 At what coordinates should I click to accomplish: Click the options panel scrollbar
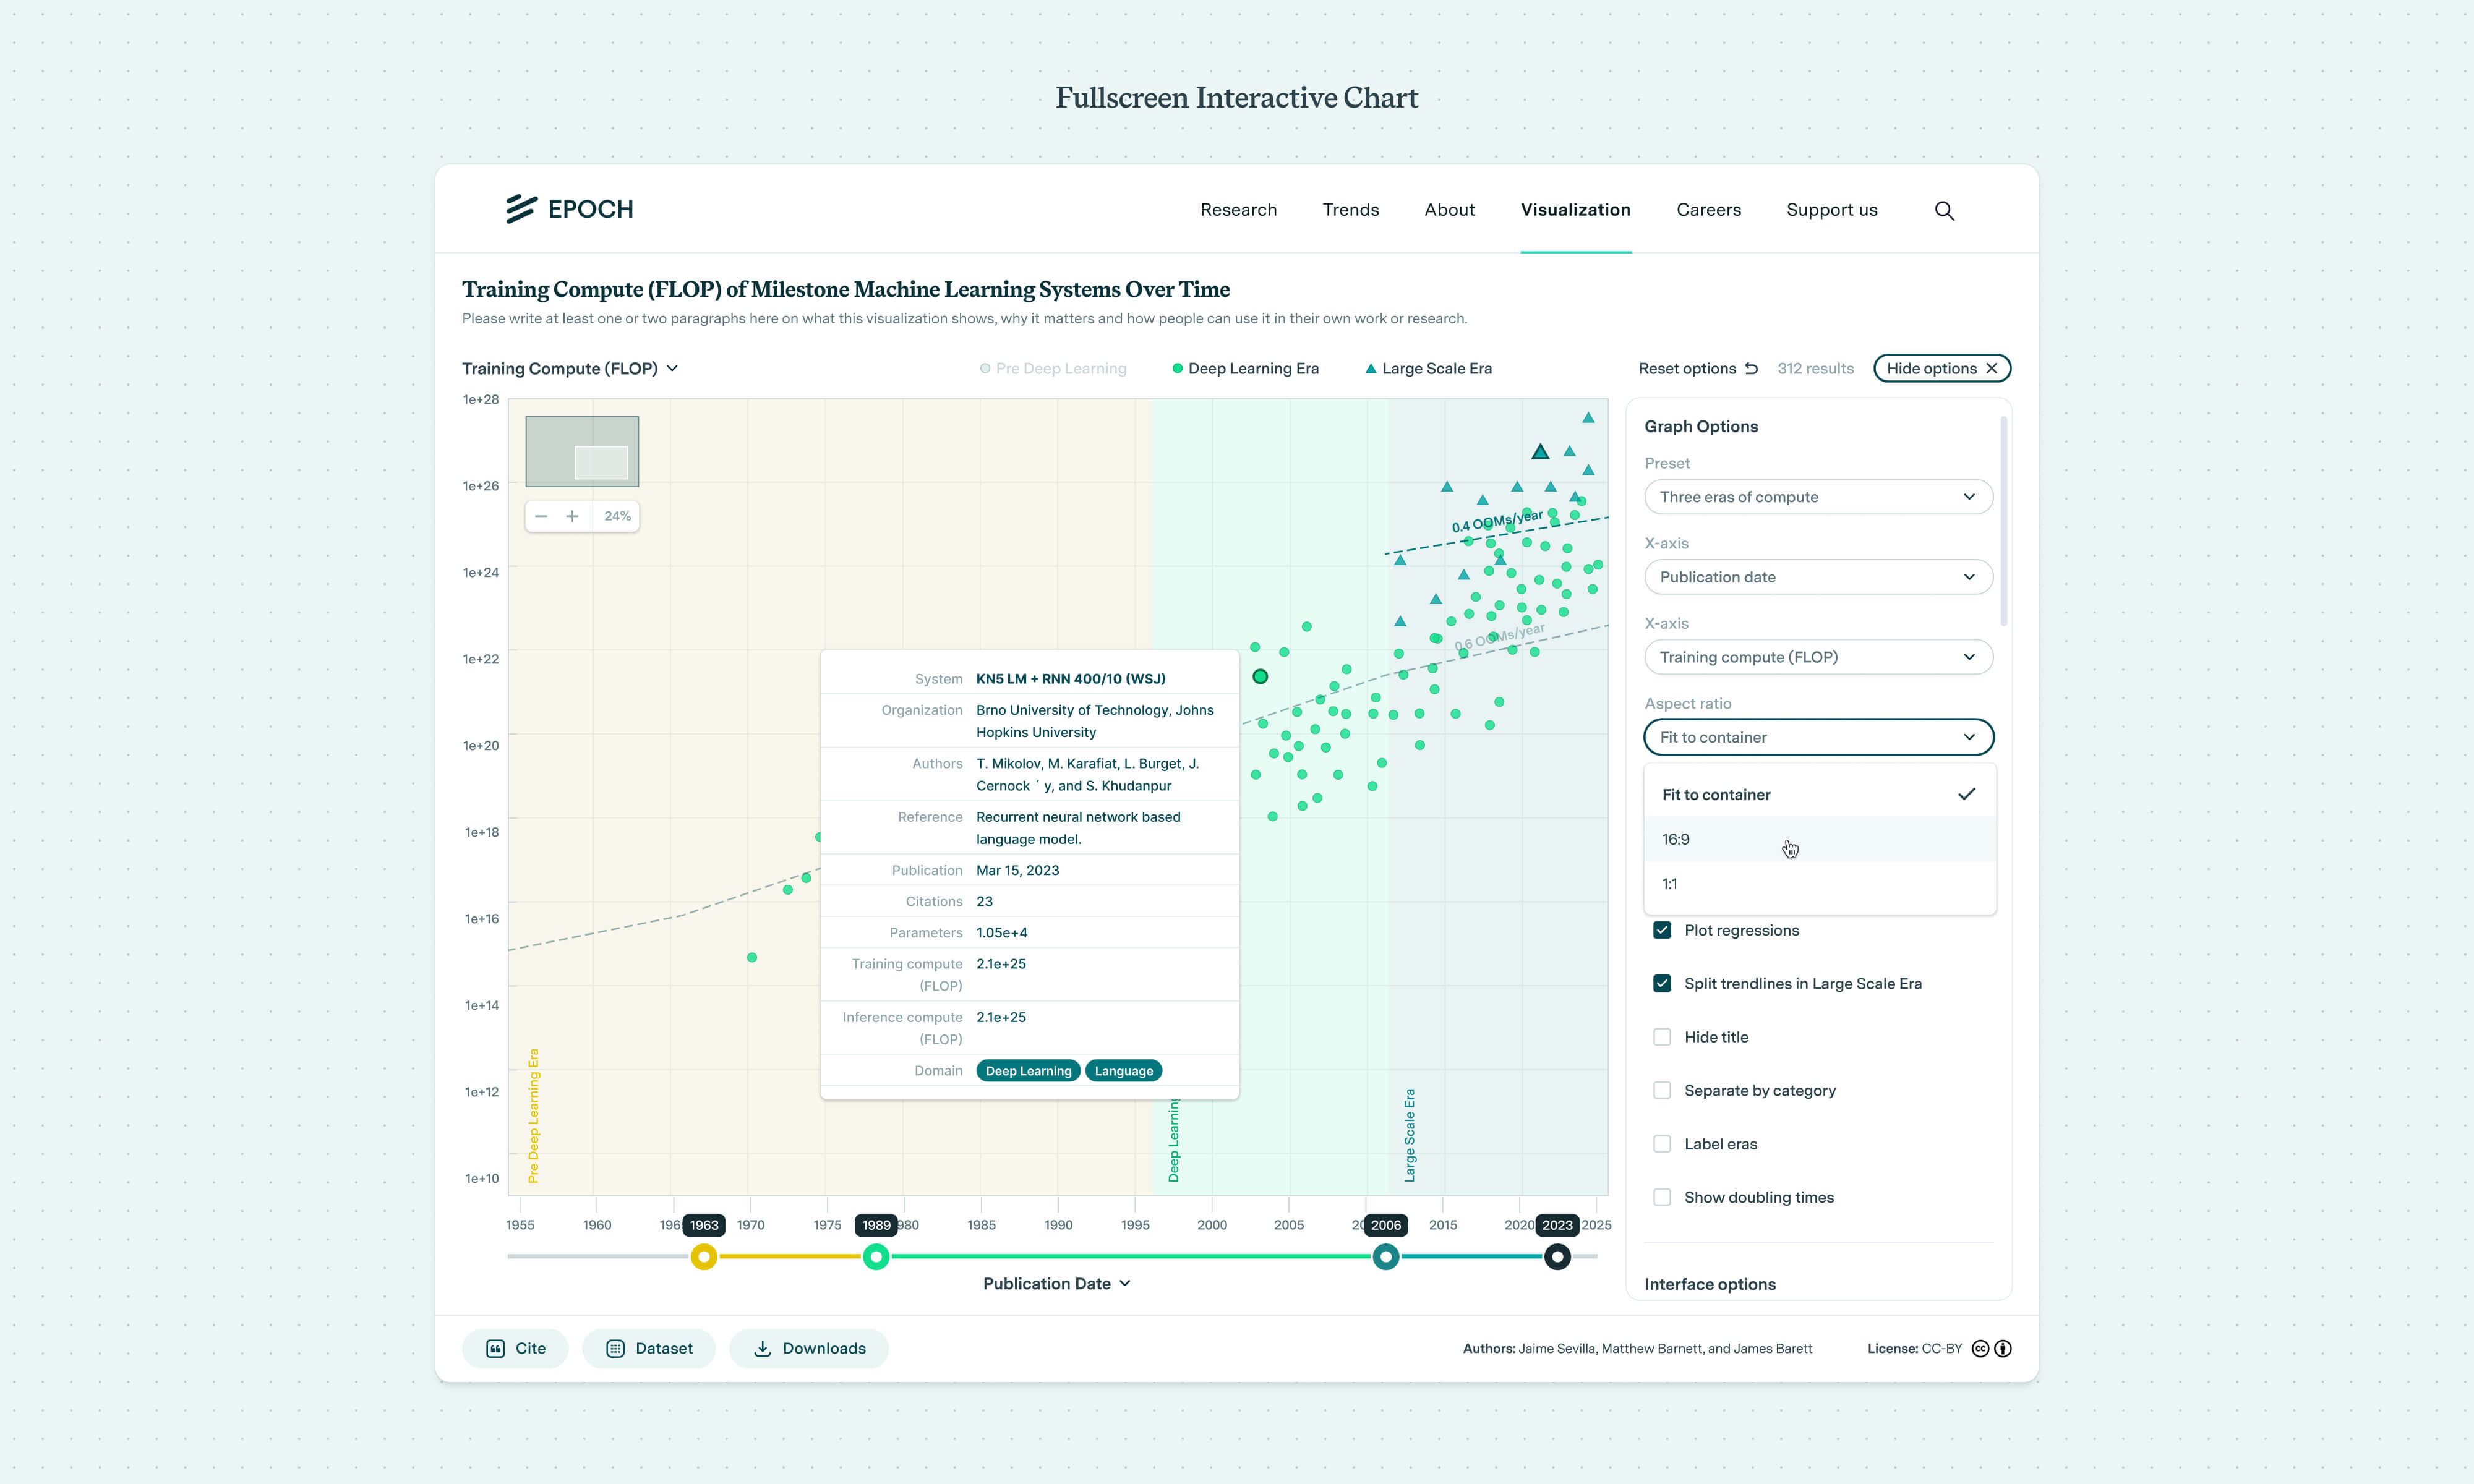pos(2003,522)
